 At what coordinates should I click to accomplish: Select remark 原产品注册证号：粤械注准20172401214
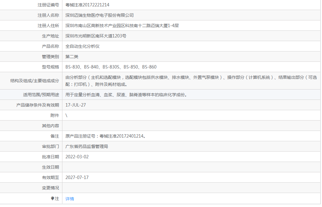tap(105, 136)
